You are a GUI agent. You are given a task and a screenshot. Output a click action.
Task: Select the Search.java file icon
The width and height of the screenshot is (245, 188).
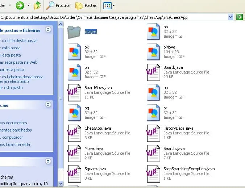153,154
